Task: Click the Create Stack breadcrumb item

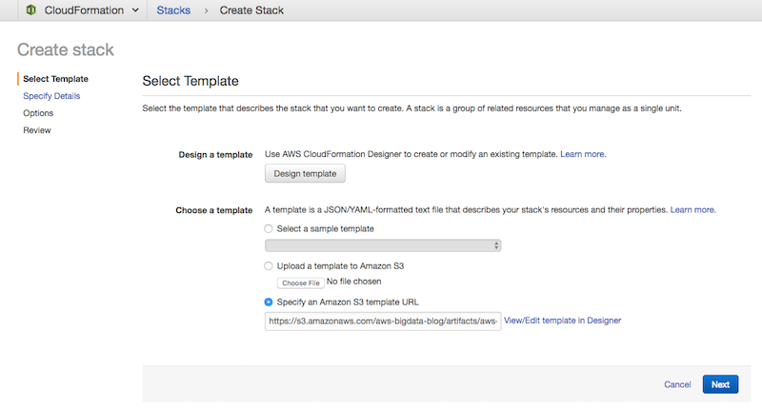Action: (x=250, y=10)
